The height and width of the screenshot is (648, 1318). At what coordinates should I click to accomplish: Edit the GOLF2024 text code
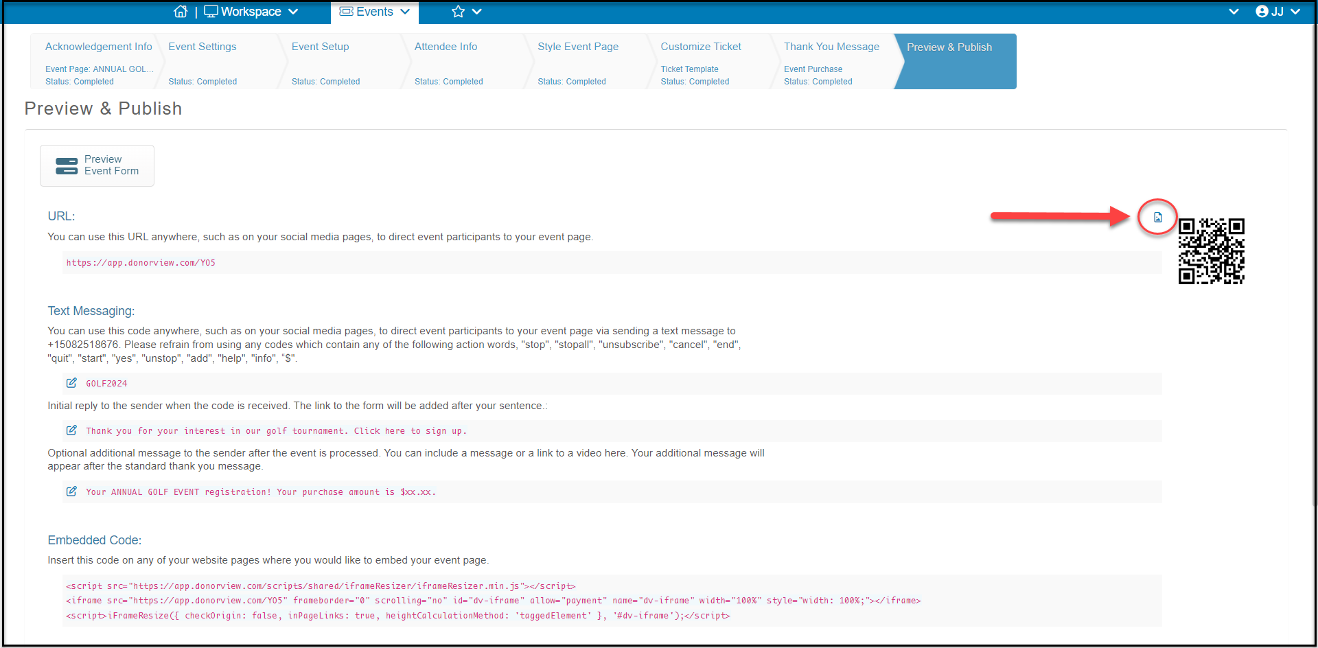coord(71,383)
